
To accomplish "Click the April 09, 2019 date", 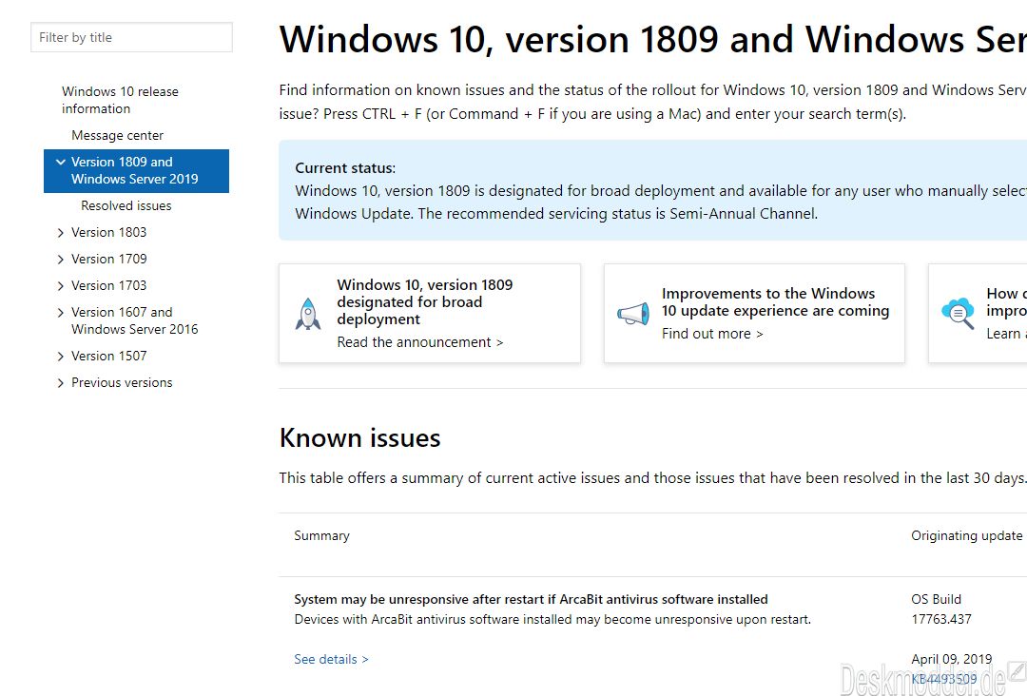I will tap(952, 659).
